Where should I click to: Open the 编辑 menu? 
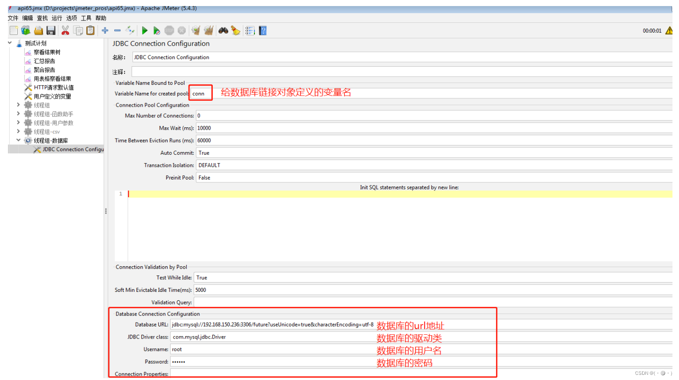(28, 18)
